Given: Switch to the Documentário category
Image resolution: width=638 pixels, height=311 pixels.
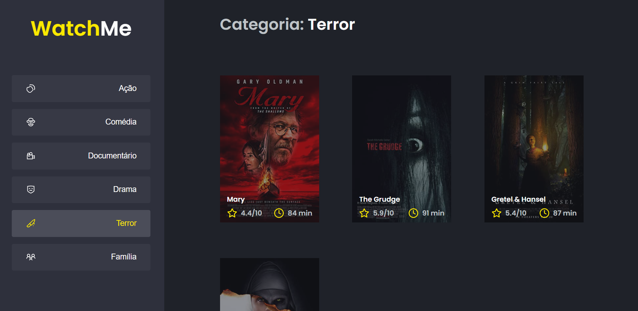Looking at the screenshot, I should 81,156.
